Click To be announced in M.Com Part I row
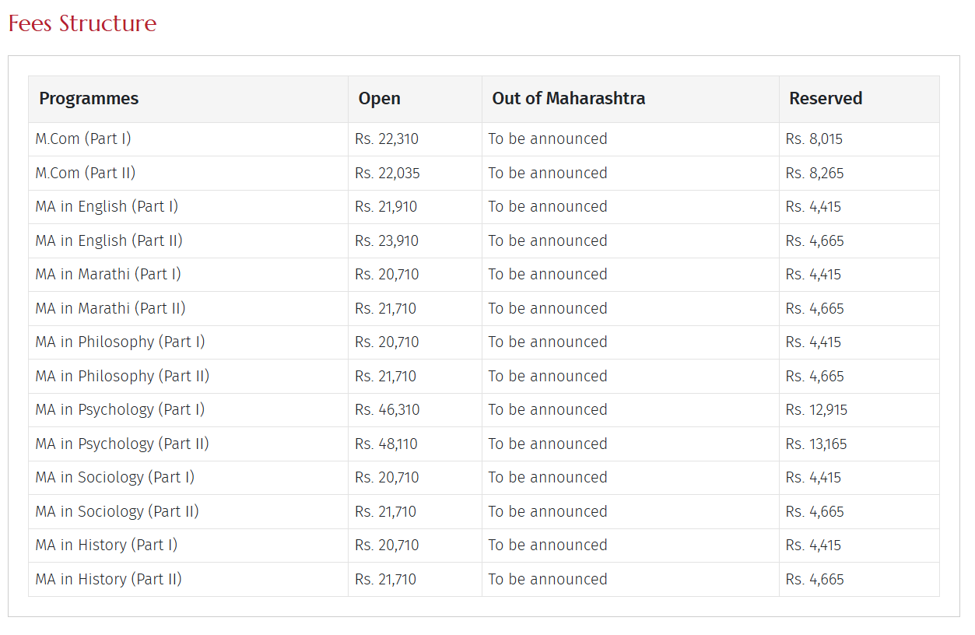This screenshot has height=635, width=975. click(548, 139)
